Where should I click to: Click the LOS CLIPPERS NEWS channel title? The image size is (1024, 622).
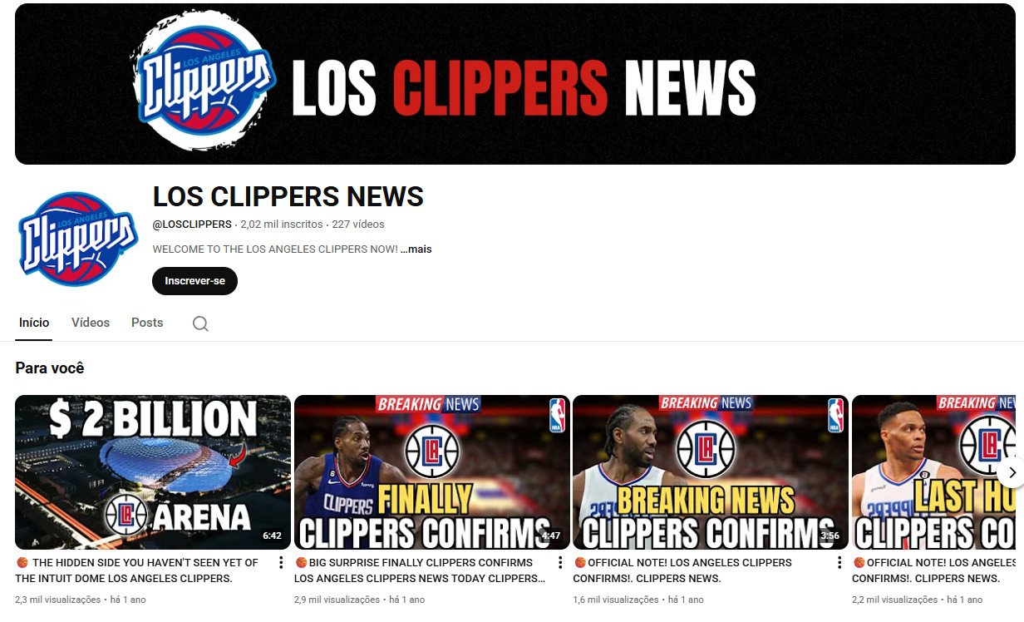coord(287,197)
